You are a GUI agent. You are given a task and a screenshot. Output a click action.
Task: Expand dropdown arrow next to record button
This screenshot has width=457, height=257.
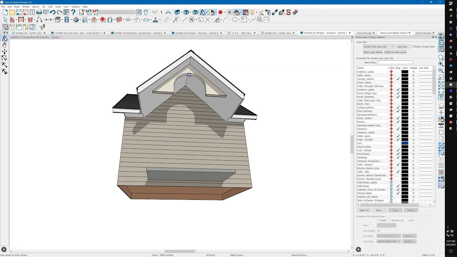225,12
